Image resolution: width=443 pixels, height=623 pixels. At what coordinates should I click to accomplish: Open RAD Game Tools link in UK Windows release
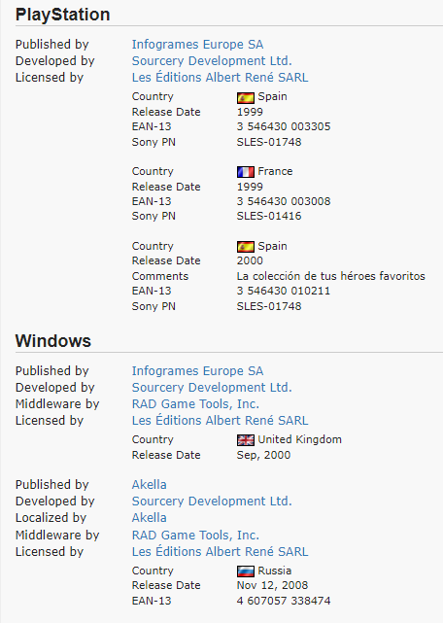point(195,404)
